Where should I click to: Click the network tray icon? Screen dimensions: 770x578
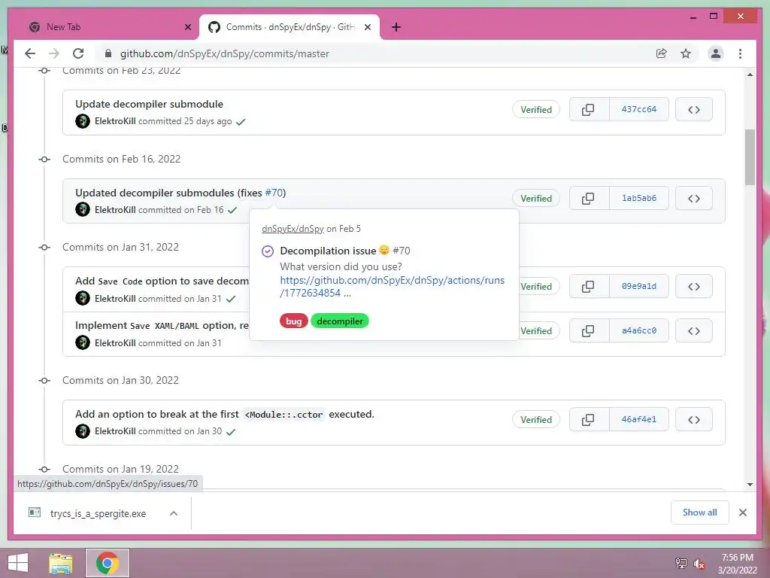681,564
